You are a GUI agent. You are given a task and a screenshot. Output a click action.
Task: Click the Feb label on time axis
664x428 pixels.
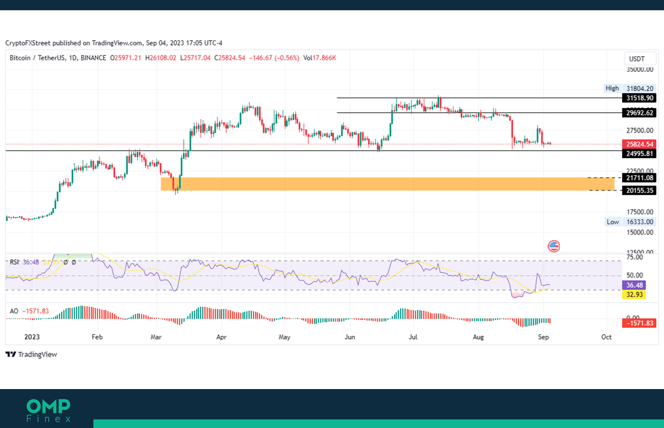[97, 337]
